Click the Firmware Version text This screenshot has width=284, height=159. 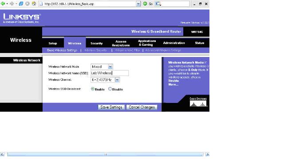tap(195, 23)
